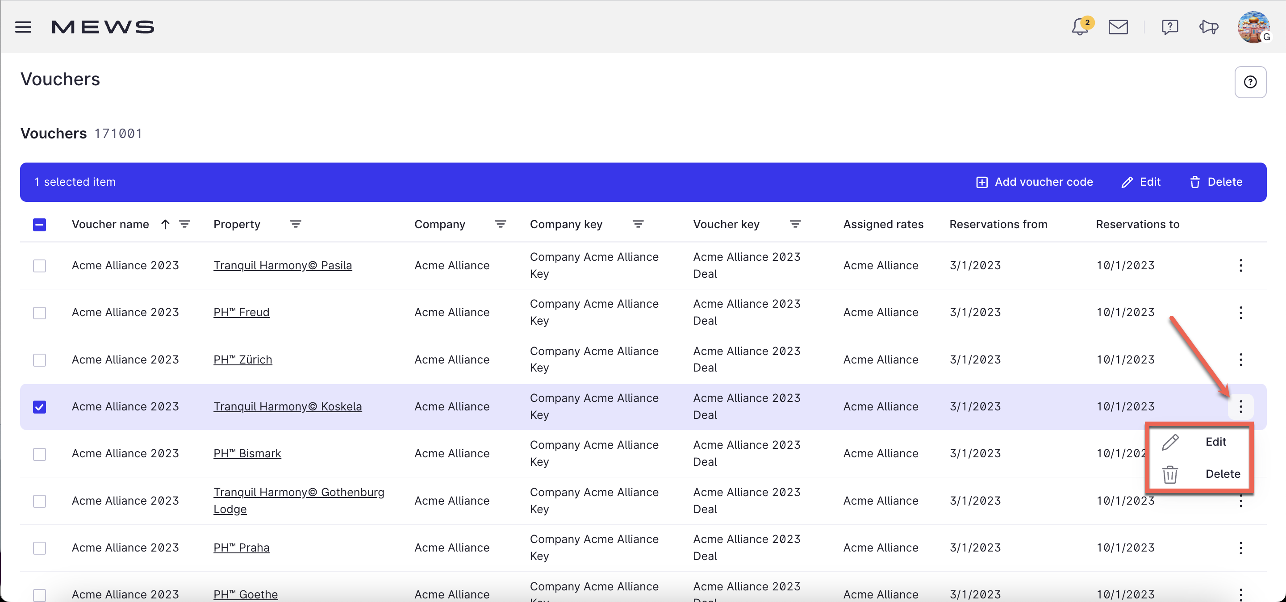Open three-dot menu for PH Freud row
This screenshot has width=1286, height=602.
[1240, 313]
